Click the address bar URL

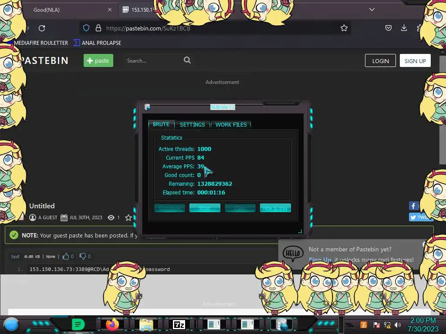(148, 28)
